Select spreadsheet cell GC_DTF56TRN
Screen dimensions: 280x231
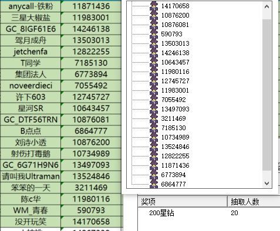(31, 120)
